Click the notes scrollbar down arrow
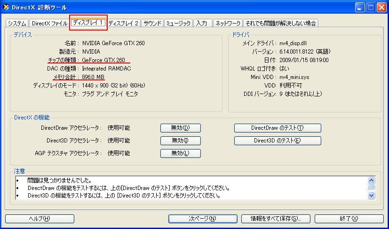 click(x=371, y=196)
